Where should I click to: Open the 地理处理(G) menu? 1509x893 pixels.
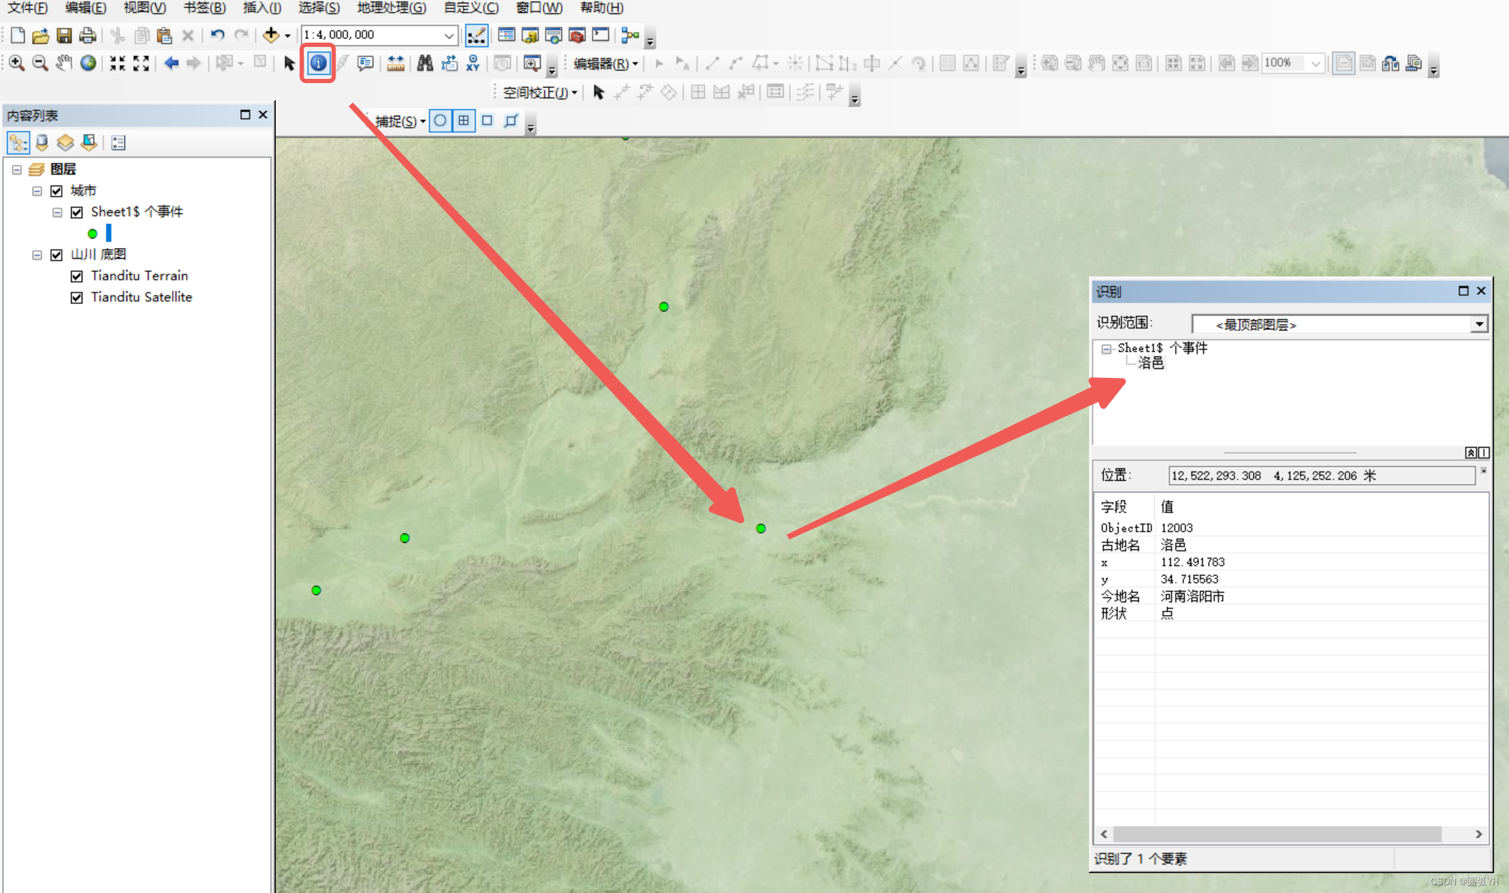pos(390,8)
